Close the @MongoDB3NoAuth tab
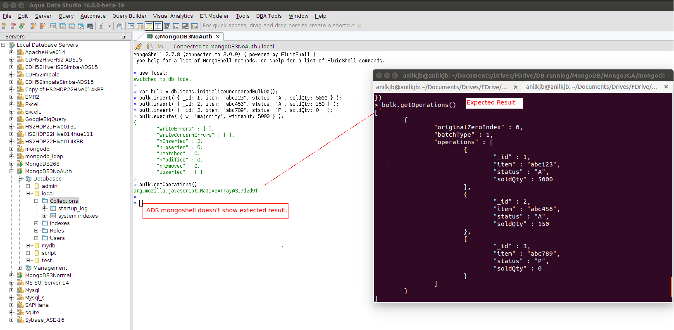The width and height of the screenshot is (674, 330). (218, 36)
